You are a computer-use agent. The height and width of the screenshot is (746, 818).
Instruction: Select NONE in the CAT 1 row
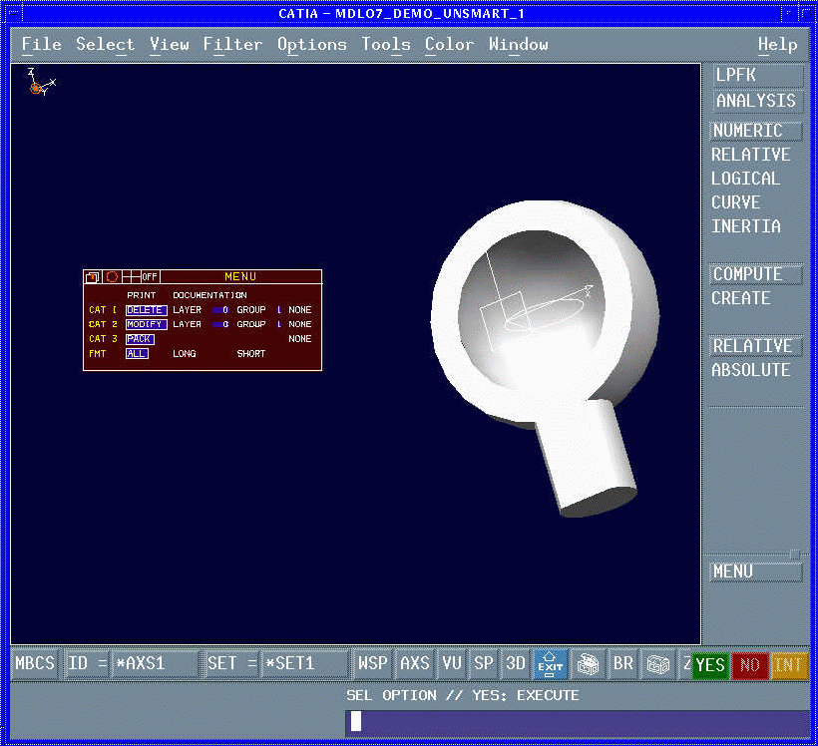[x=300, y=310]
